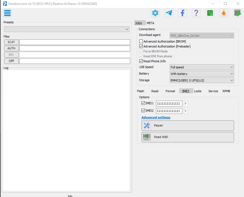Open settings via the gear icon
The width and height of the screenshot is (244, 197).
click(x=155, y=13)
